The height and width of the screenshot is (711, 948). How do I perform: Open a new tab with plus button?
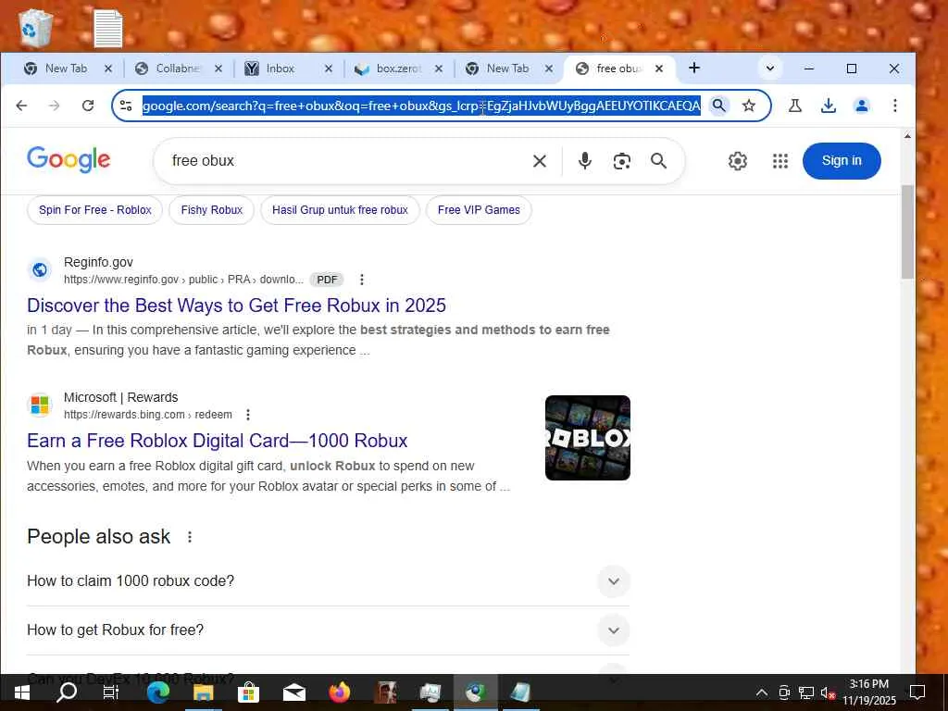point(694,68)
